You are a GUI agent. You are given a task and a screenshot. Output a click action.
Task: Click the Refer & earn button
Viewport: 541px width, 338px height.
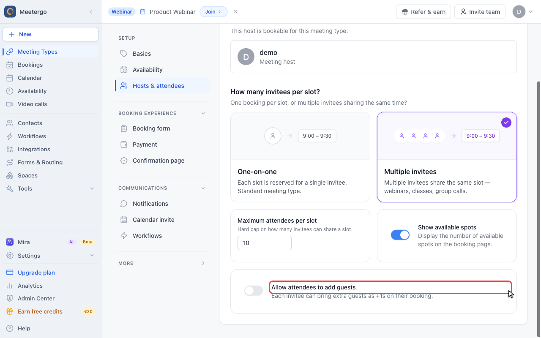coord(424,12)
